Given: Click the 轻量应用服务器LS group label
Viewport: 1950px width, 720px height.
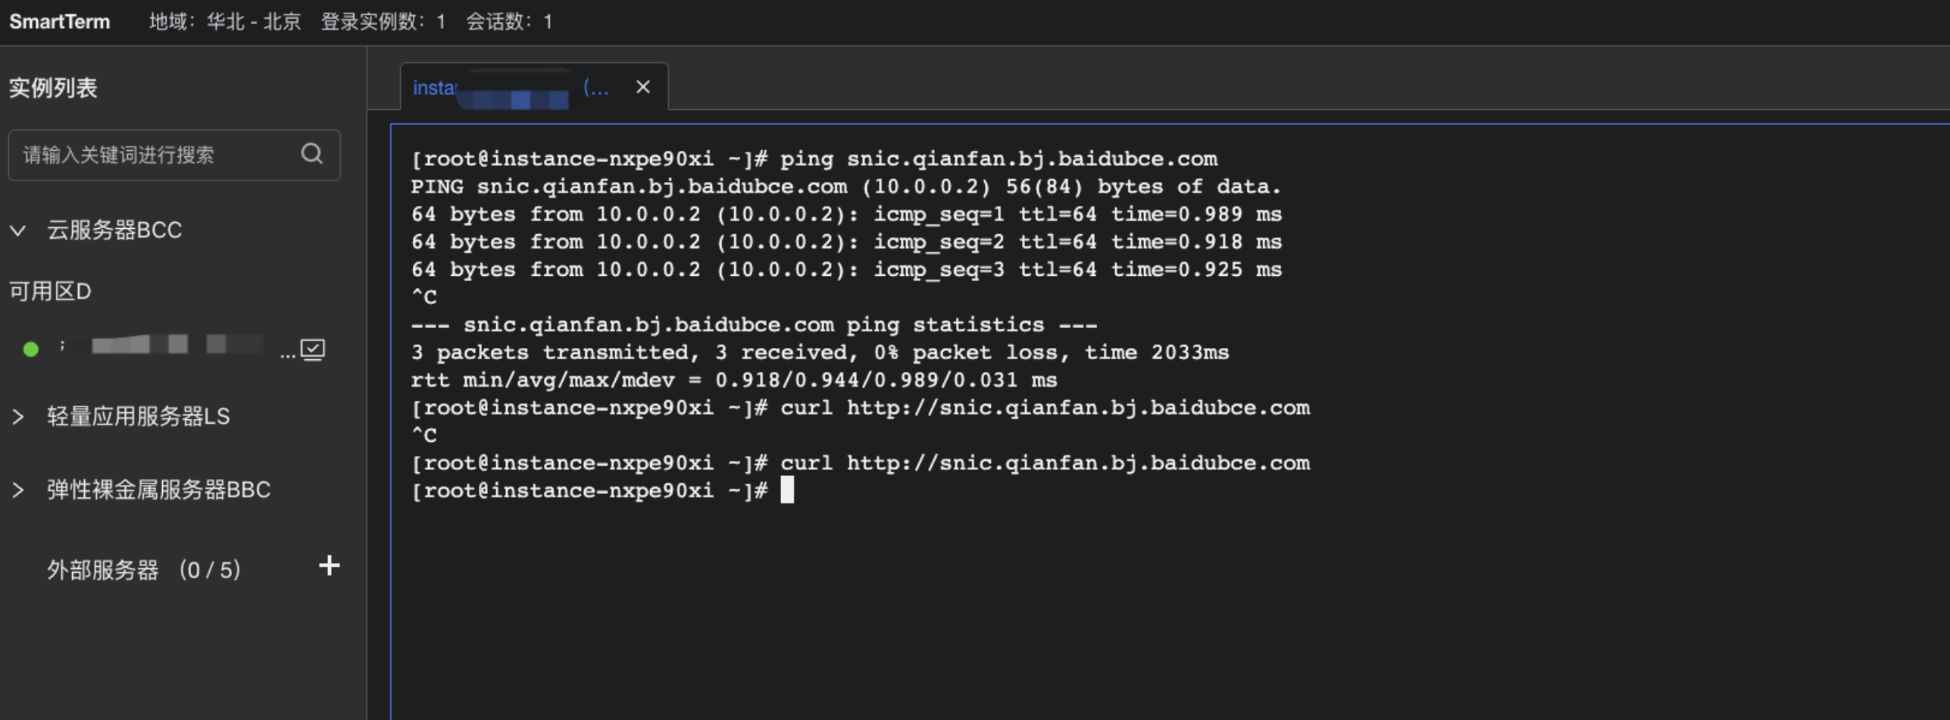Looking at the screenshot, I should [139, 417].
